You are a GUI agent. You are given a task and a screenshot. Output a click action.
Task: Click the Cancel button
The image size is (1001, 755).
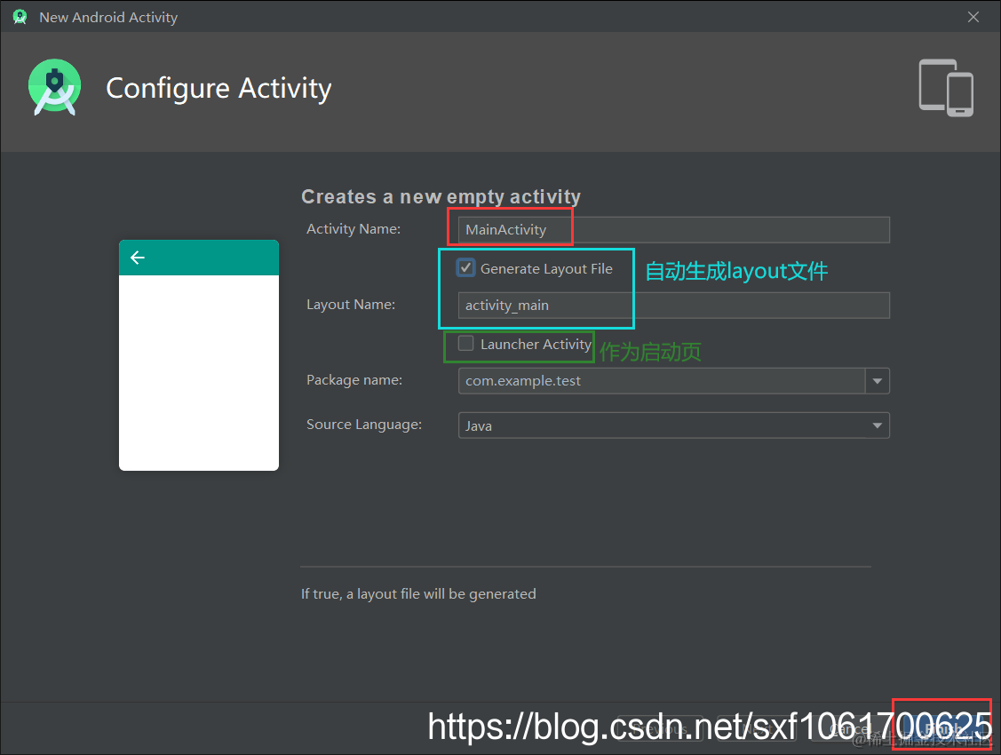click(x=849, y=728)
